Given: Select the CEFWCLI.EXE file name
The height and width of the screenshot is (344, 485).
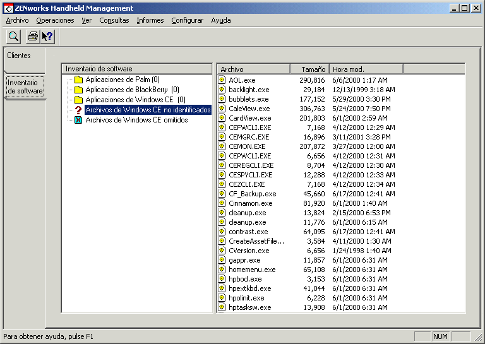Looking at the screenshot, I should [x=250, y=128].
